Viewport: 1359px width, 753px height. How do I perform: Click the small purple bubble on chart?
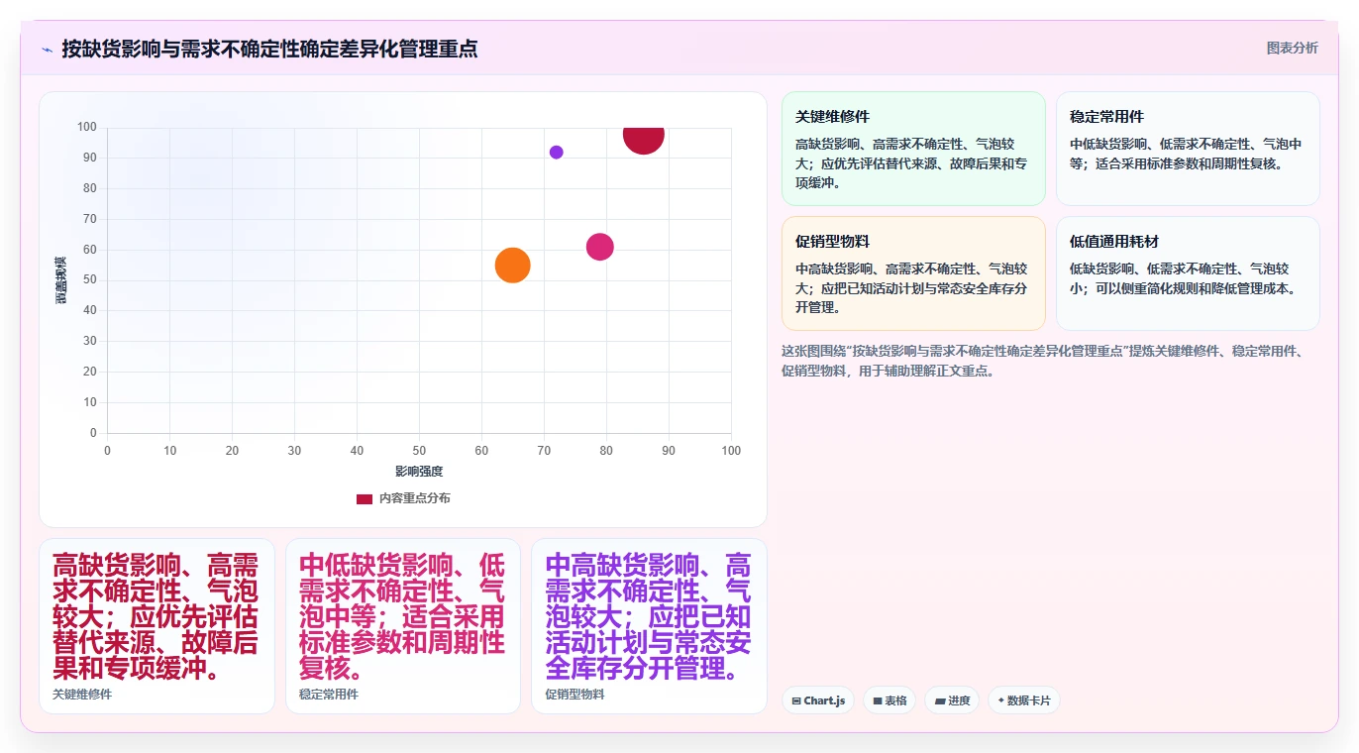click(557, 152)
